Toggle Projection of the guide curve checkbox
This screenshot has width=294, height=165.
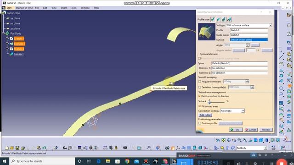pyautogui.click(x=199, y=58)
